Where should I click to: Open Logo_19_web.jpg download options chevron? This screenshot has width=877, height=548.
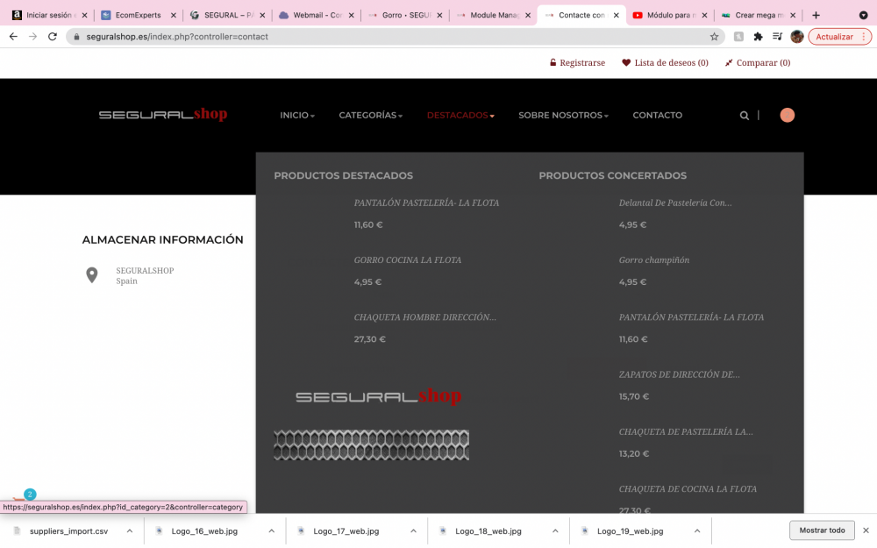(x=697, y=530)
